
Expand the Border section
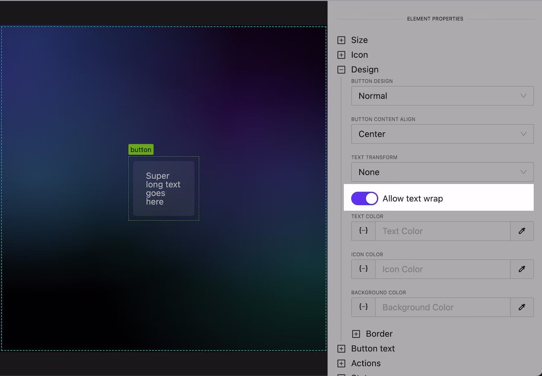[355, 334]
